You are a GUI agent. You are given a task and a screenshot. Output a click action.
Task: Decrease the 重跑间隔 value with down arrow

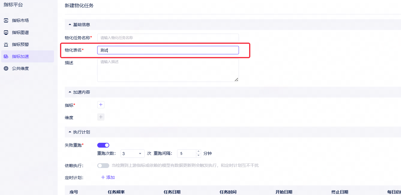[x=198, y=155]
